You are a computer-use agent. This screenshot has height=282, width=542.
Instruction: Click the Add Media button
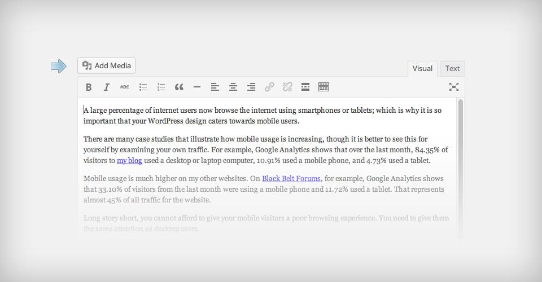107,65
